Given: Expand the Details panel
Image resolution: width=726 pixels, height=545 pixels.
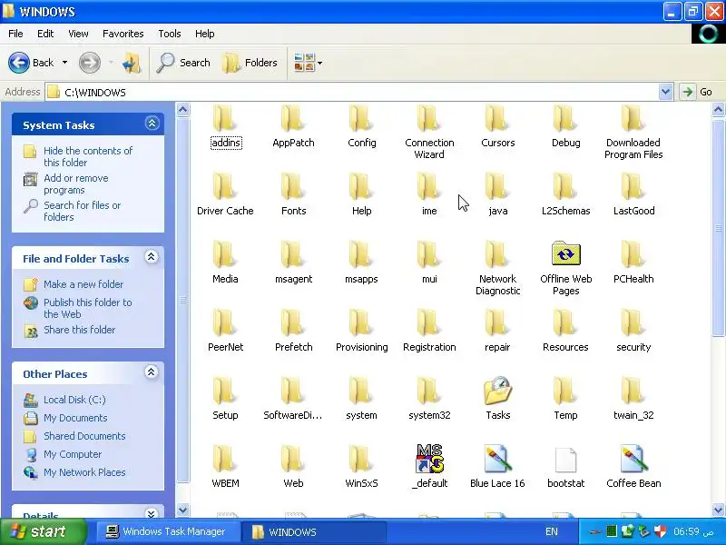Looking at the screenshot, I should (152, 513).
